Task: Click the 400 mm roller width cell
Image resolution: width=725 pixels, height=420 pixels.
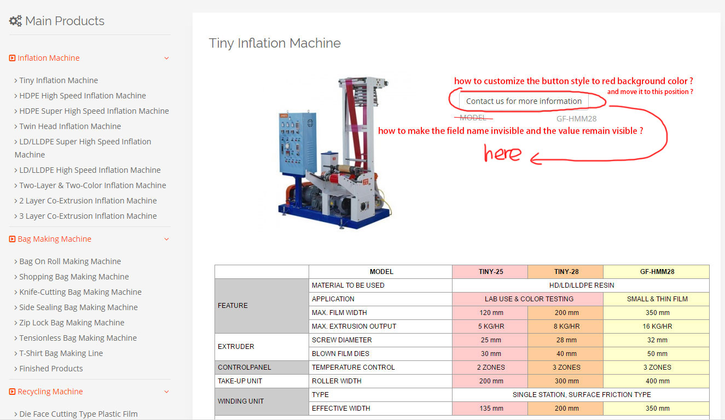Action: coord(657,381)
